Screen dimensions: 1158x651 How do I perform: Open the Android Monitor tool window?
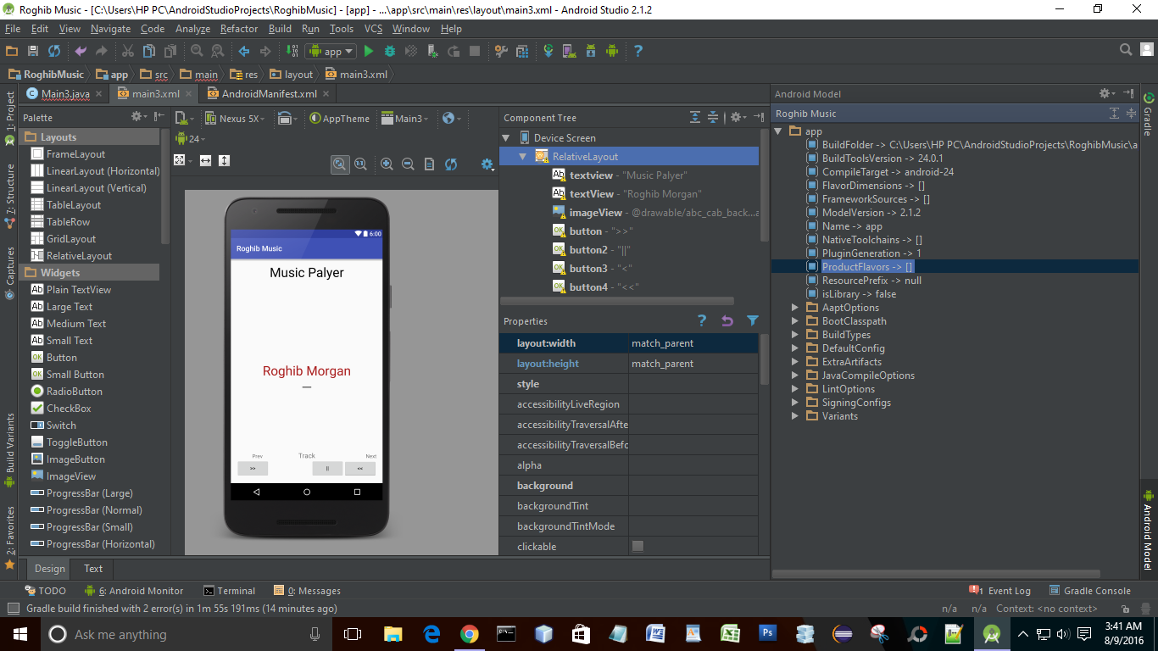point(134,591)
